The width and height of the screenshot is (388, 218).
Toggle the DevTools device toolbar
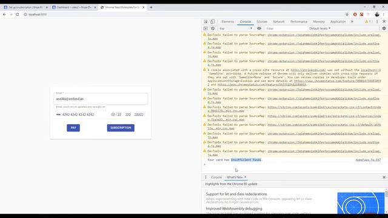click(212, 22)
